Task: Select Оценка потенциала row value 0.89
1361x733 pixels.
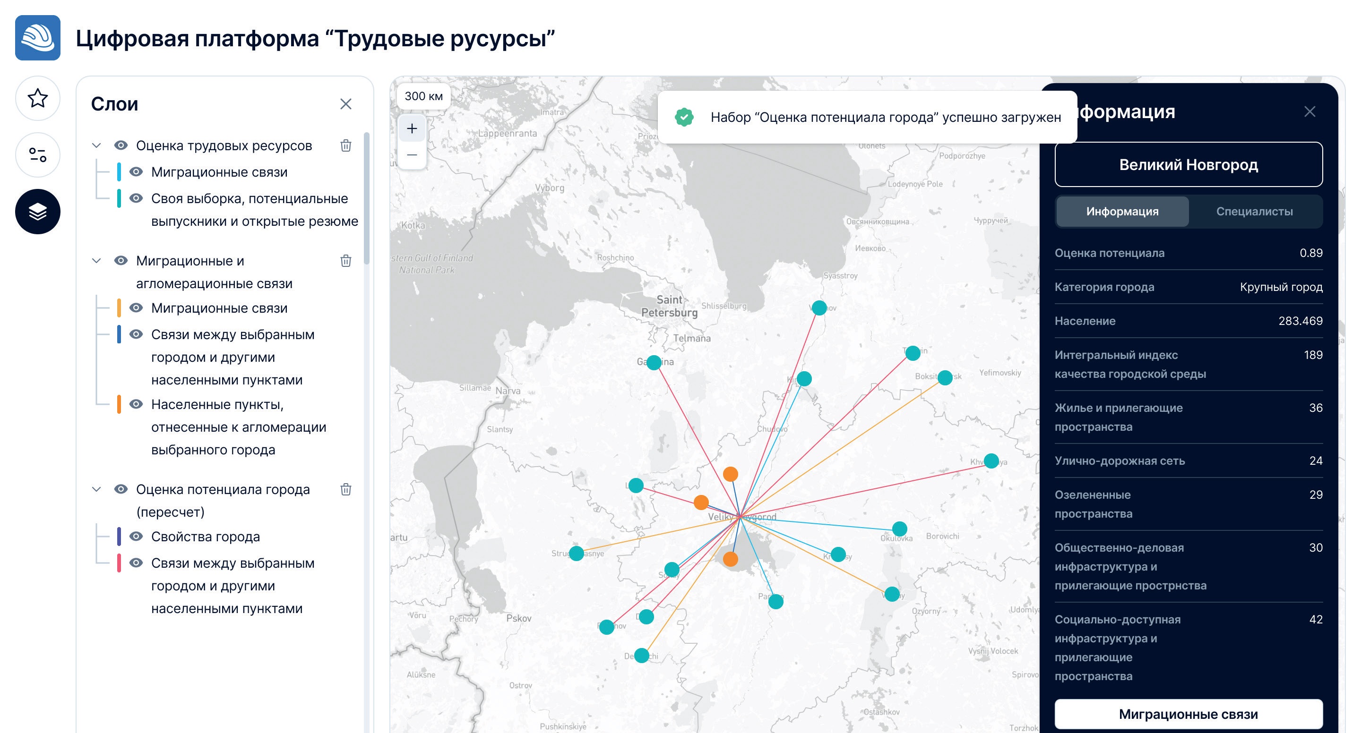Action: [1311, 253]
